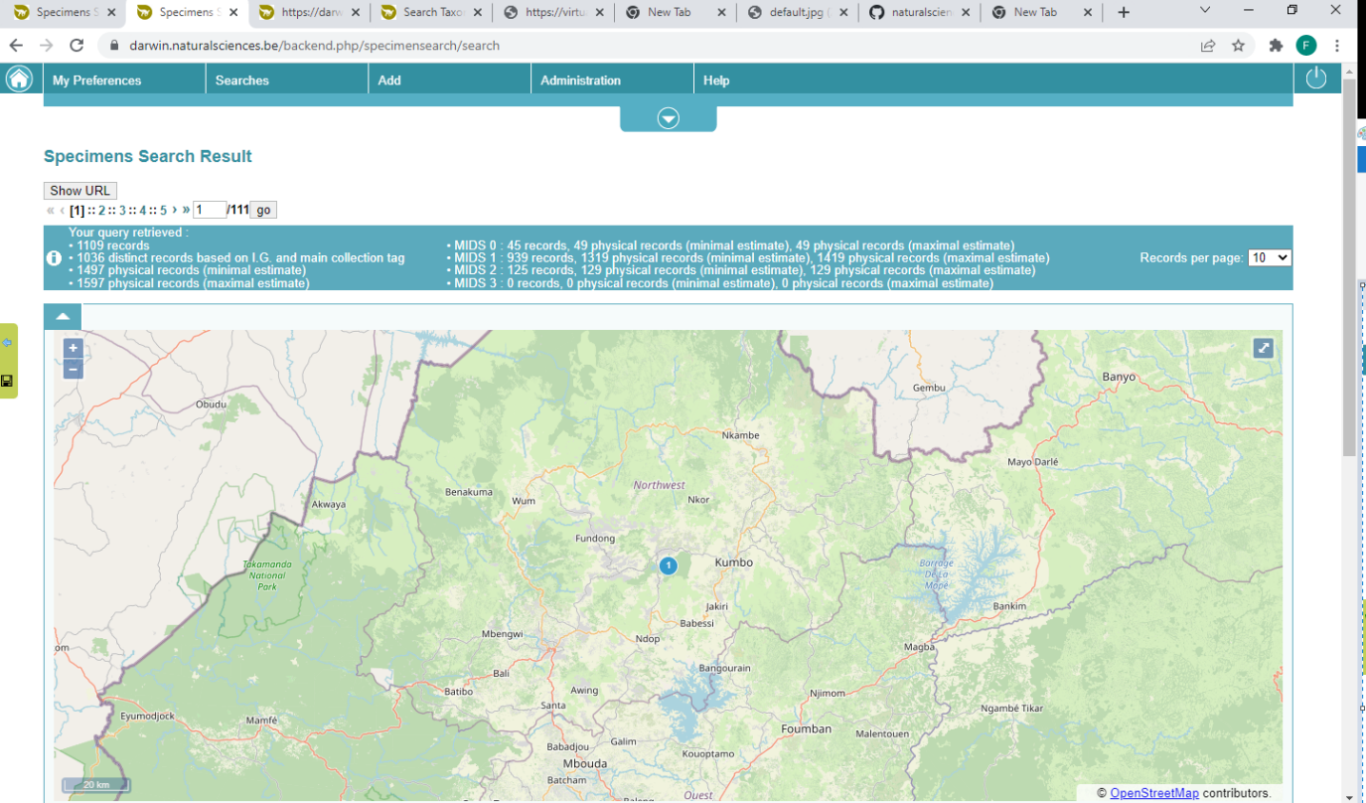This screenshot has width=1366, height=803.
Task: Open the Administration menu
Action: tap(580, 80)
